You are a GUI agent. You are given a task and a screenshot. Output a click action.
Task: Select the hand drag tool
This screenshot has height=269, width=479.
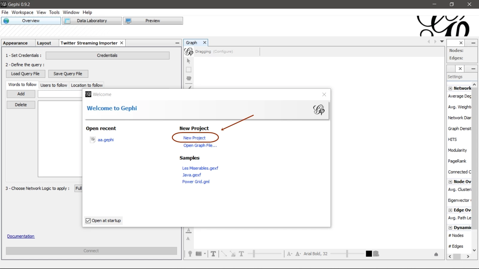(x=189, y=78)
